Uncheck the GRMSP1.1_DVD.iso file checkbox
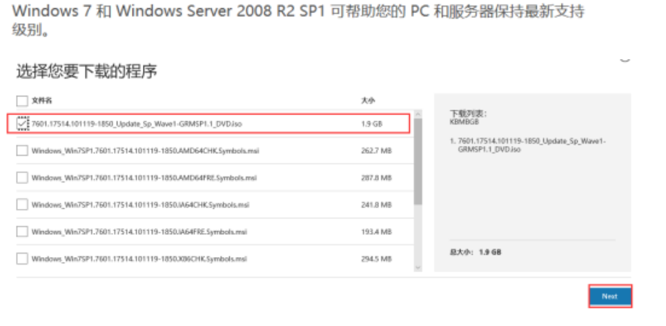The height and width of the screenshot is (326, 666). coord(22,123)
